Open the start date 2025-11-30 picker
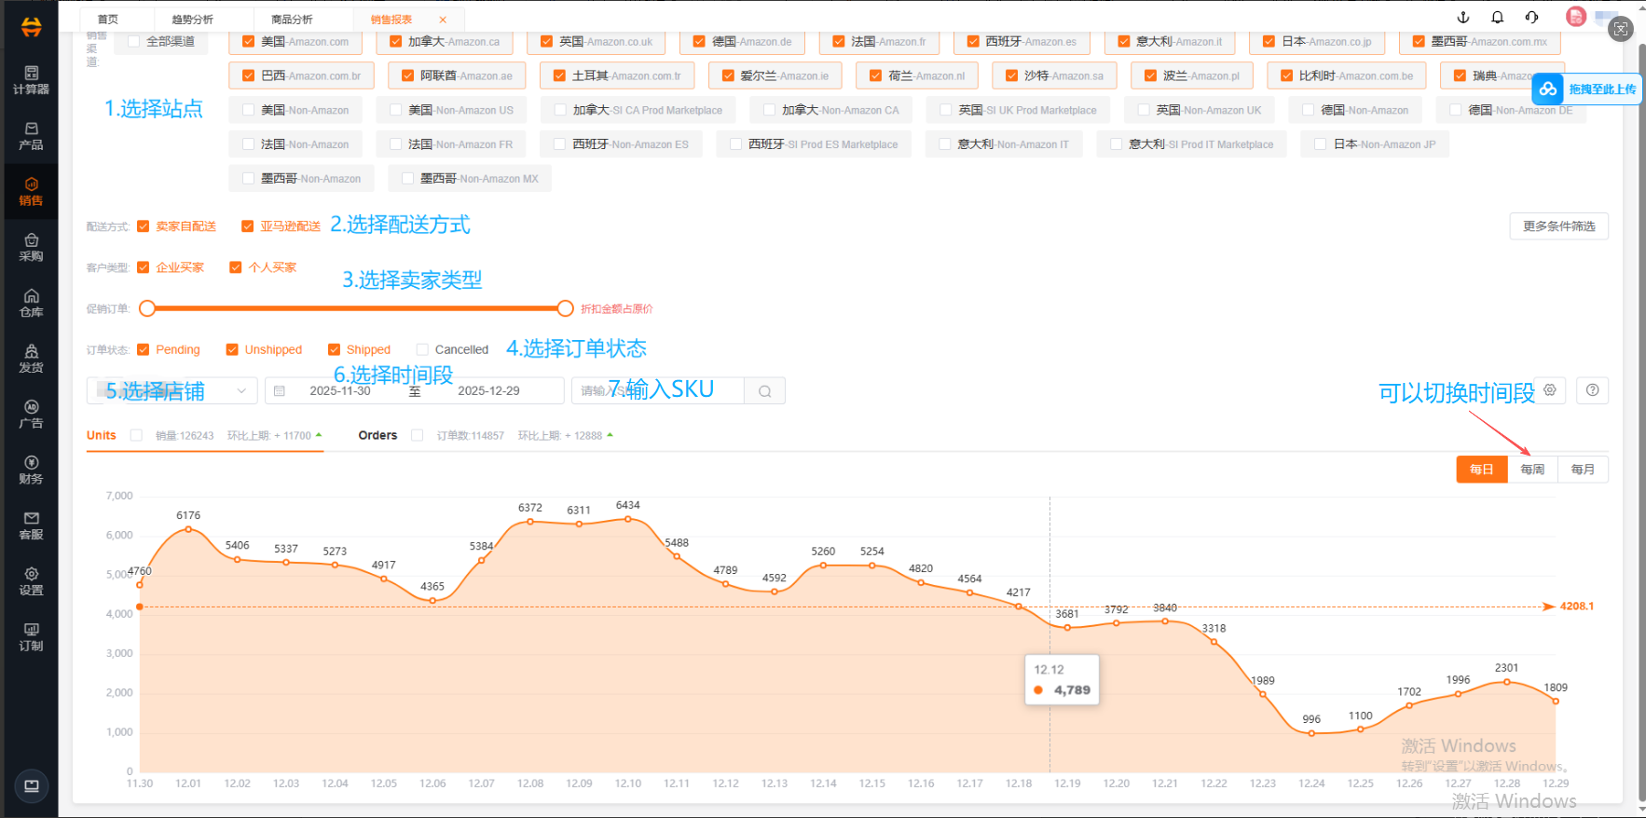The image size is (1646, 818). click(x=340, y=391)
